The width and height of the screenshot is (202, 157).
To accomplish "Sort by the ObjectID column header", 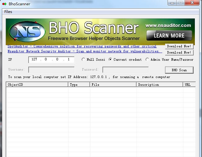I will [x=37, y=85].
